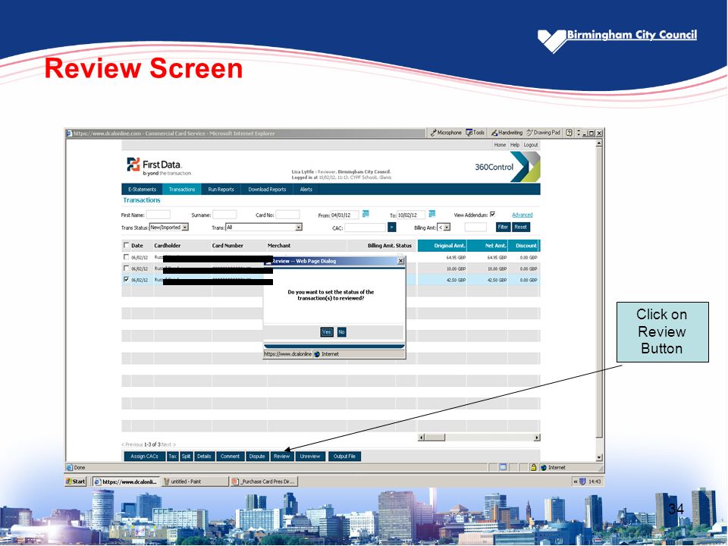Screen dimensions: 728x546
Task: Open the From date calendar picker
Action: point(366,214)
